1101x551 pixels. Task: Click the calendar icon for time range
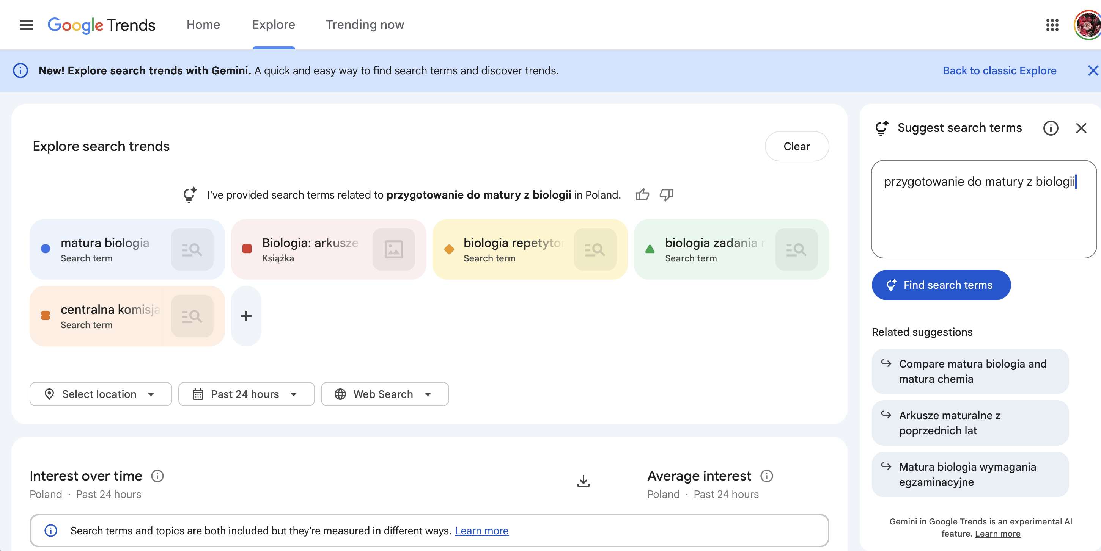(198, 394)
